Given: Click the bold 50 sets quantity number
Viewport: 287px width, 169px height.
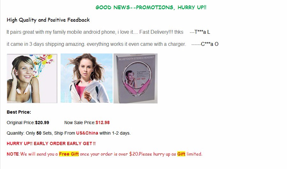Looking at the screenshot, I should pos(39,133).
